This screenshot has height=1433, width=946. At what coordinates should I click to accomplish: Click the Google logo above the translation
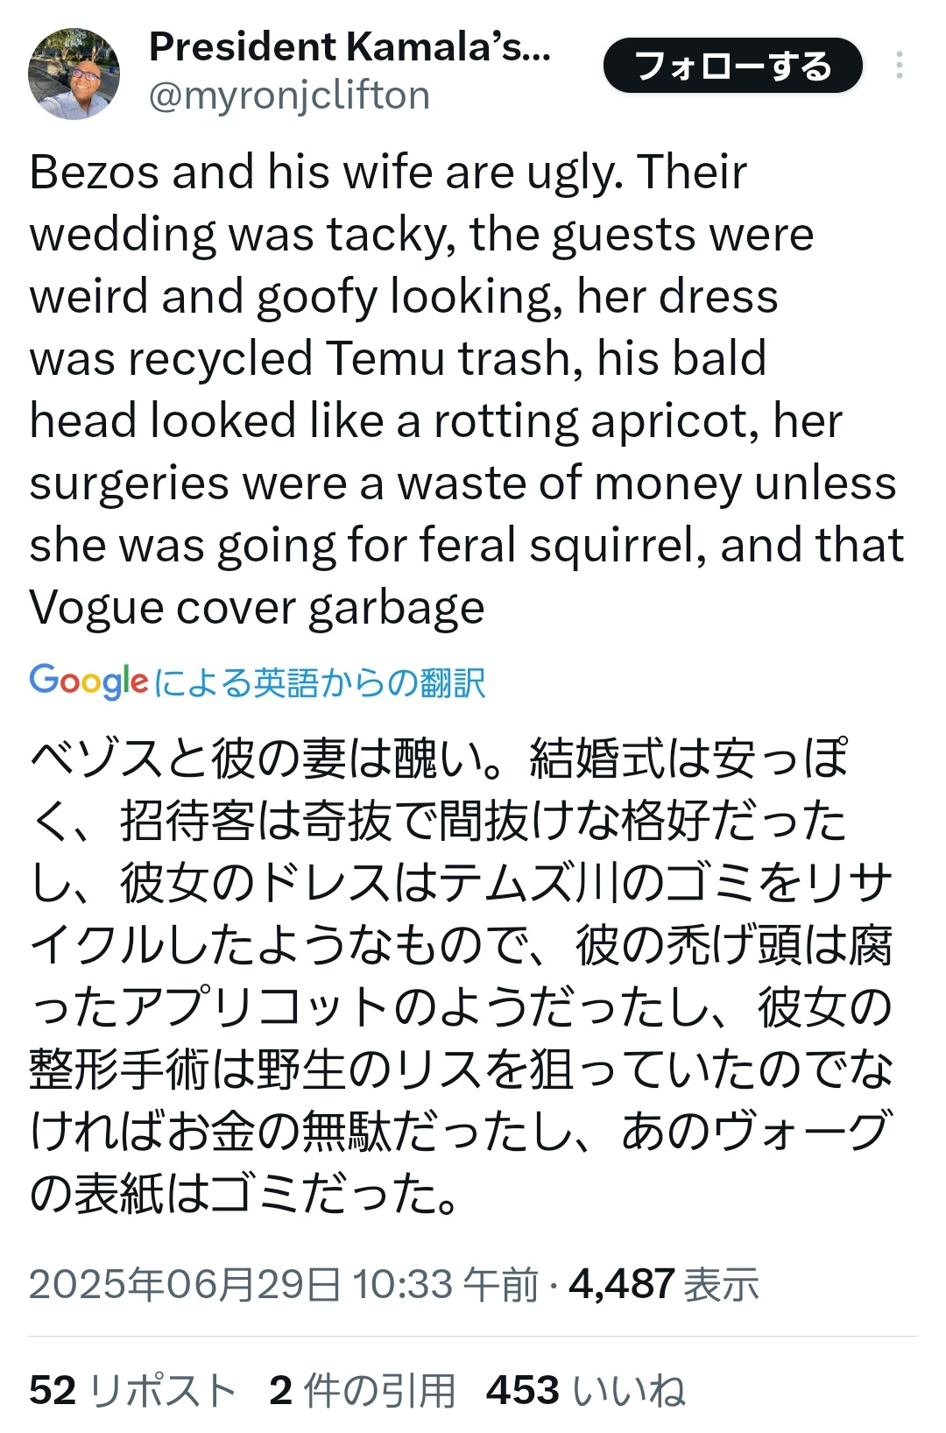point(88,681)
